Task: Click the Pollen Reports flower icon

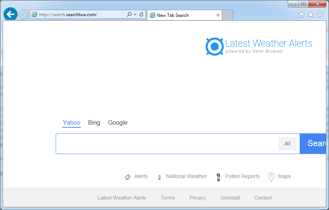Action: (218, 177)
